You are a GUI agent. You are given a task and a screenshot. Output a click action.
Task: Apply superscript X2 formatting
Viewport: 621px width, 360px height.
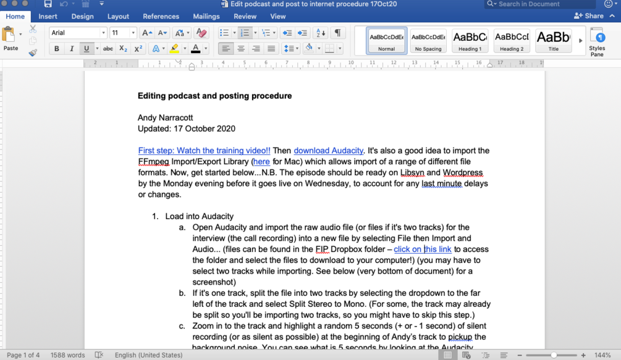(138, 49)
